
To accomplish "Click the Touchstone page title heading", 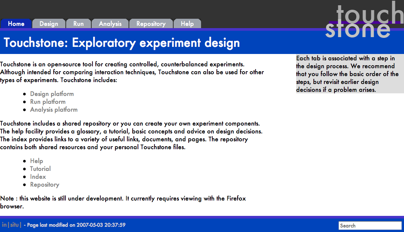I will pyautogui.click(x=121, y=43).
